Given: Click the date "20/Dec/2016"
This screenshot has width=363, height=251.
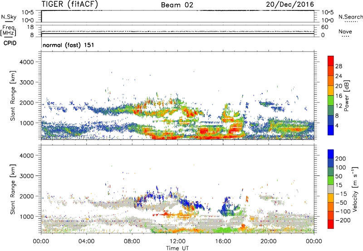Looking at the screenshot, I should coord(290,5).
